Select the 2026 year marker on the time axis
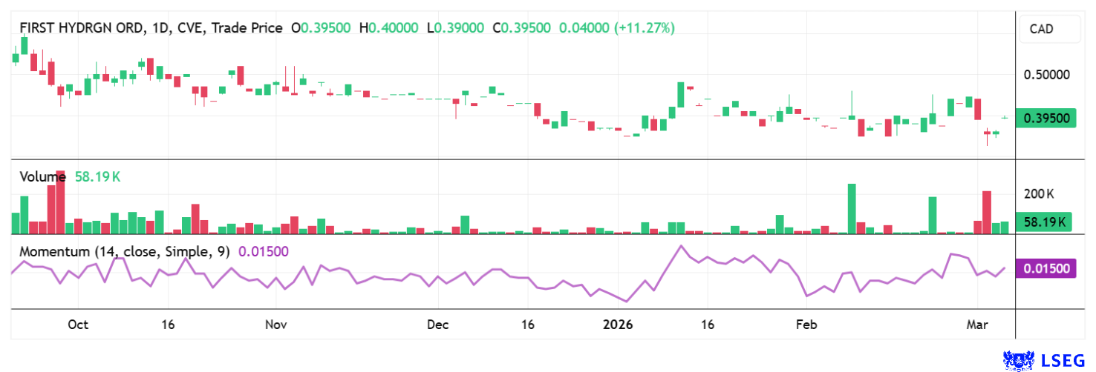 pos(618,325)
